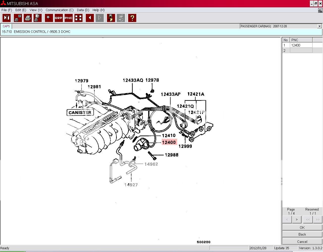Go back using the left arrow toolbar icon
323x252 pixels.
tap(90, 18)
